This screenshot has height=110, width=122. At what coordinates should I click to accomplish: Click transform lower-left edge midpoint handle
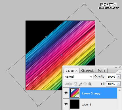23,88
